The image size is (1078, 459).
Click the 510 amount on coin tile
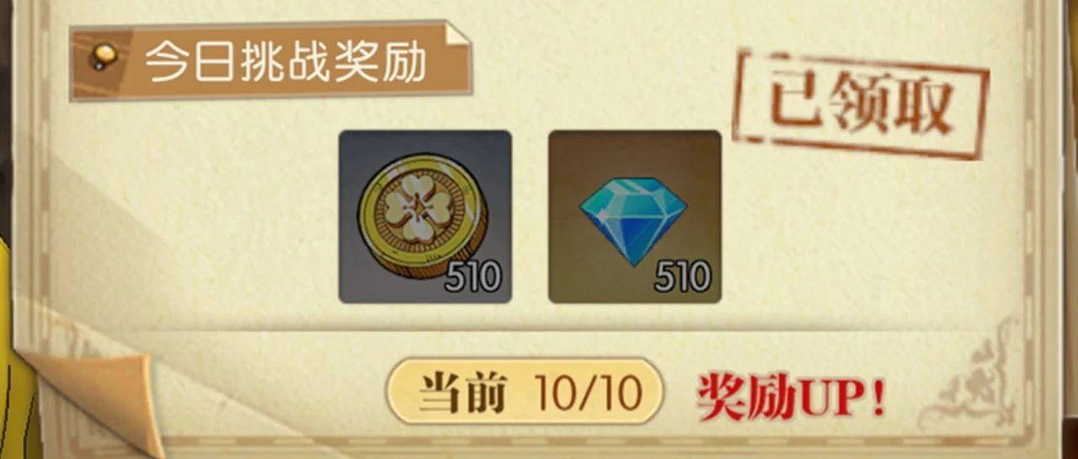coord(472,277)
